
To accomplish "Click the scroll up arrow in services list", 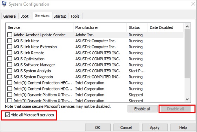I will 187,27.
